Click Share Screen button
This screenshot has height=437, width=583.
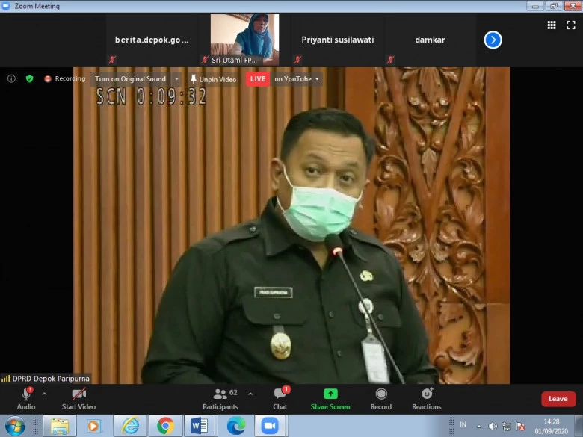coord(330,398)
